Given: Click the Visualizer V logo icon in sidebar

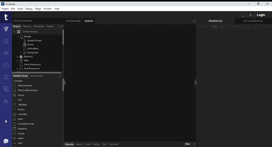Looking at the screenshot, I should 6,29.
